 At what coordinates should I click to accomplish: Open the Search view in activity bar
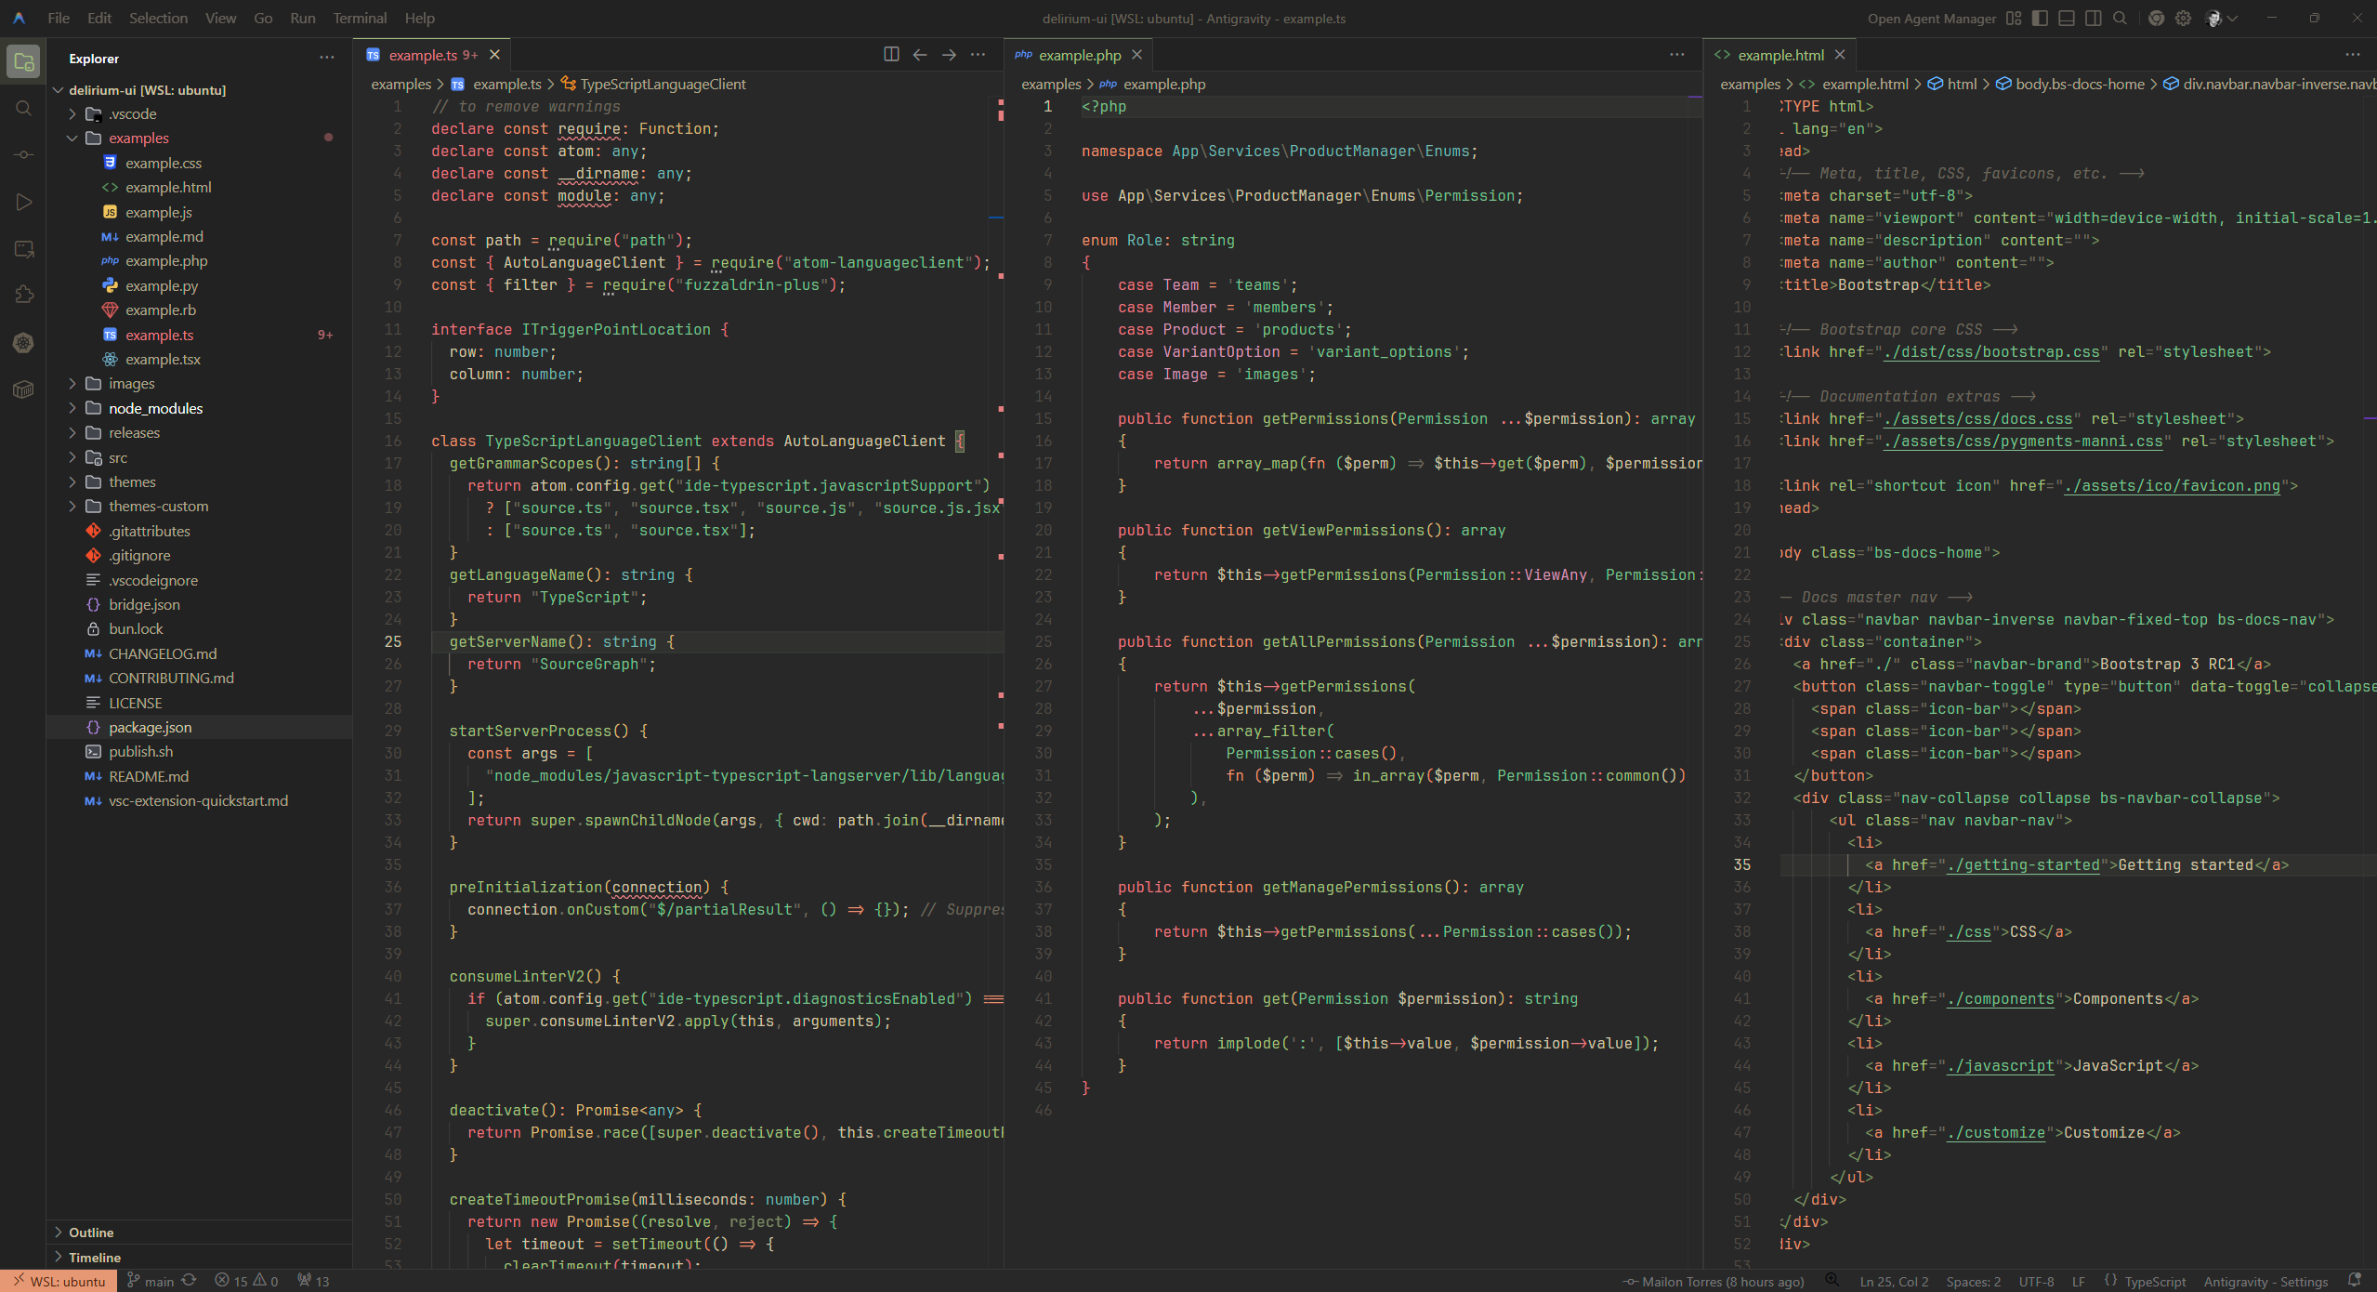(x=23, y=109)
